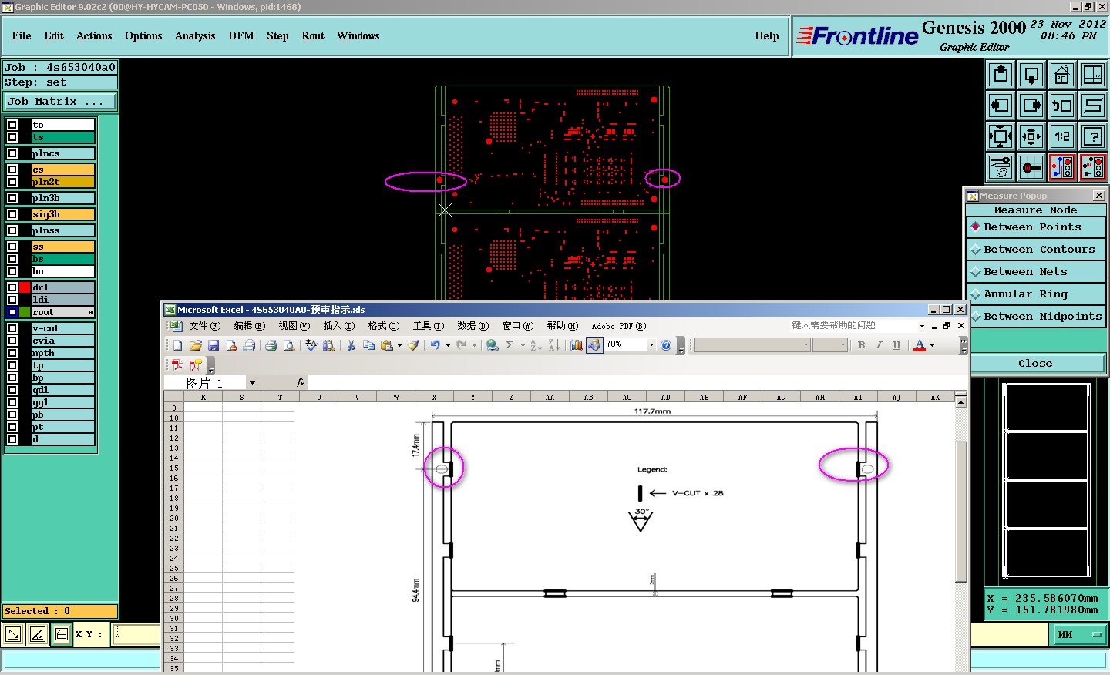Viewport: 1110px width, 675px height.
Task: Open the Rout menu
Action: pyautogui.click(x=313, y=35)
